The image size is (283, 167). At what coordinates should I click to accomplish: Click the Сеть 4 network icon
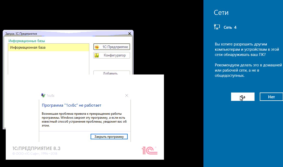(x=217, y=27)
